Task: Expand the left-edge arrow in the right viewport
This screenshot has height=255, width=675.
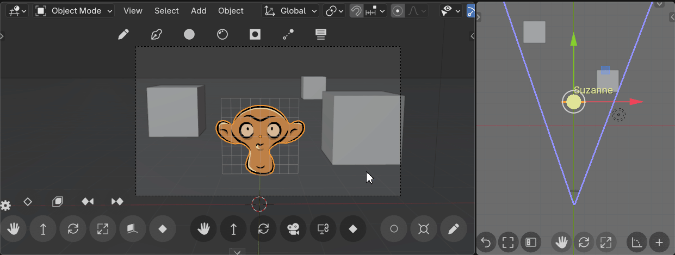Action: coord(479,18)
